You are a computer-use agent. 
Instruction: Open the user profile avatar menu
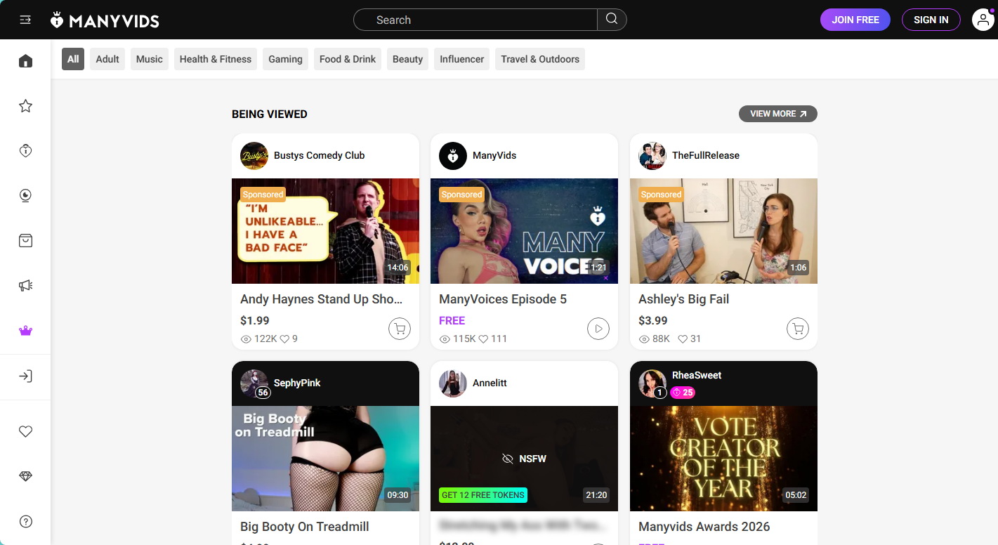983,20
